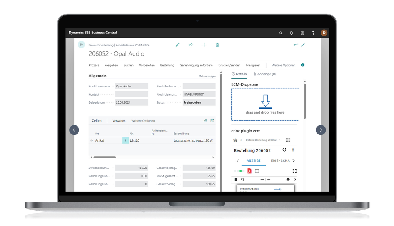The image size is (394, 226).
Task: Zoom out with minus in viewer
Action: (x=262, y=180)
